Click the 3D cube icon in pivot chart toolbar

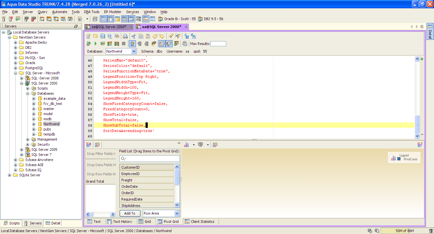point(200,145)
